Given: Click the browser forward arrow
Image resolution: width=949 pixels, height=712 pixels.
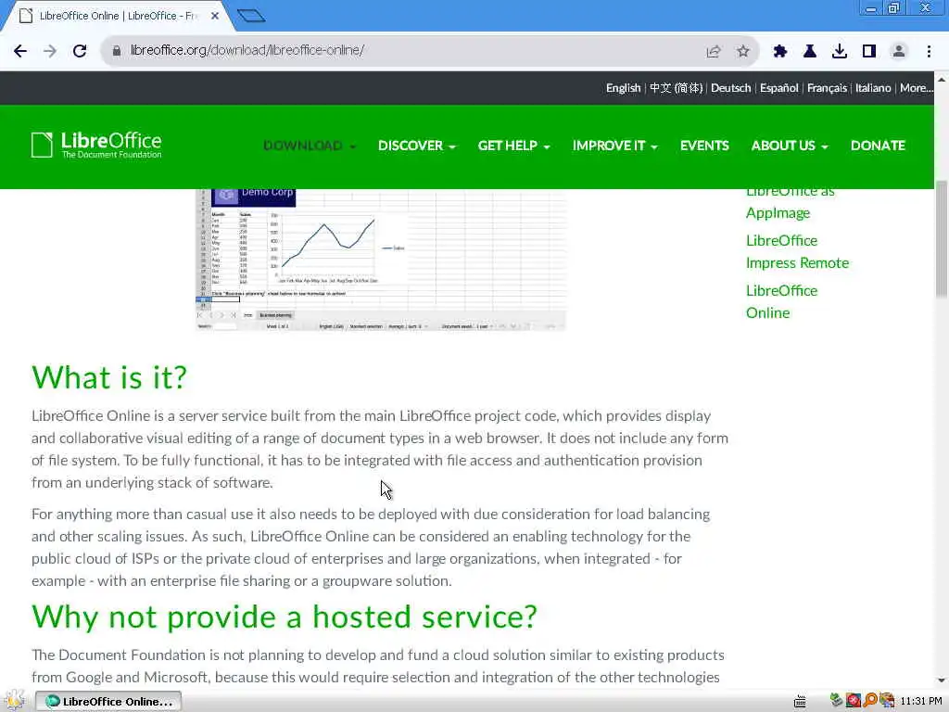Looking at the screenshot, I should [x=50, y=51].
